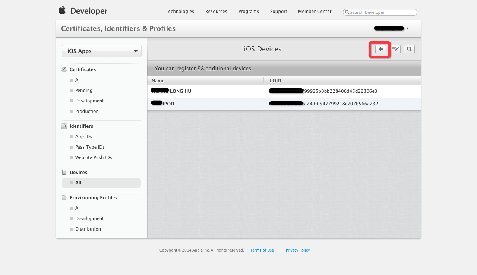This screenshot has height=275, width=477.
Task: Select Pending certificates
Action: coord(83,91)
